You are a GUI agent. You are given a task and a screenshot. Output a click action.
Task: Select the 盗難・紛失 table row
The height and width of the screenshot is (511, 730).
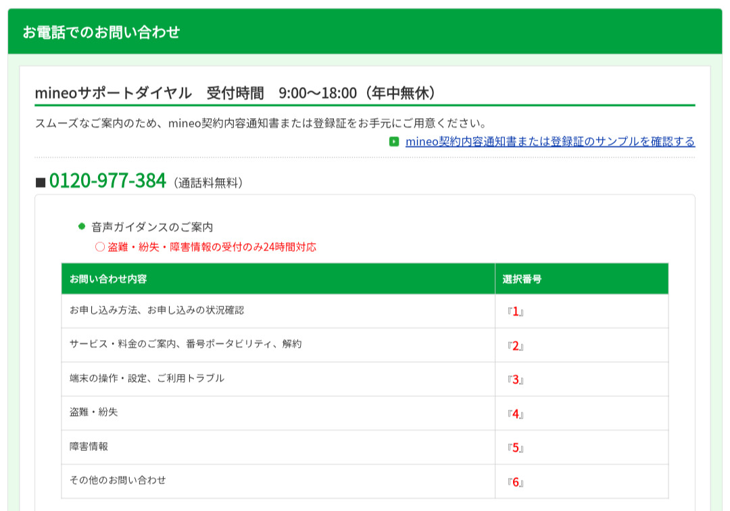pyautogui.click(x=94, y=412)
